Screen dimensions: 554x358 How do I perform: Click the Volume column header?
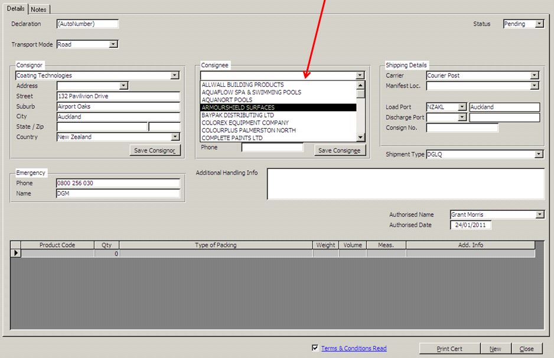pos(353,245)
